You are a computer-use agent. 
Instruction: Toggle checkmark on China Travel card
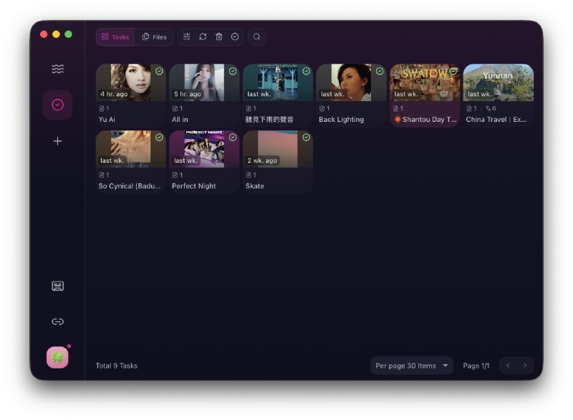[x=526, y=71]
